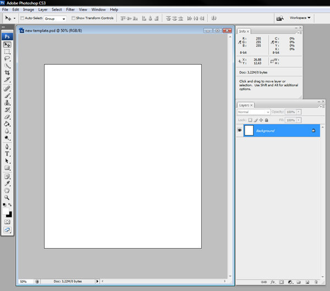Select the Move tool in toolbox
The width and height of the screenshot is (330, 291).
point(7,44)
